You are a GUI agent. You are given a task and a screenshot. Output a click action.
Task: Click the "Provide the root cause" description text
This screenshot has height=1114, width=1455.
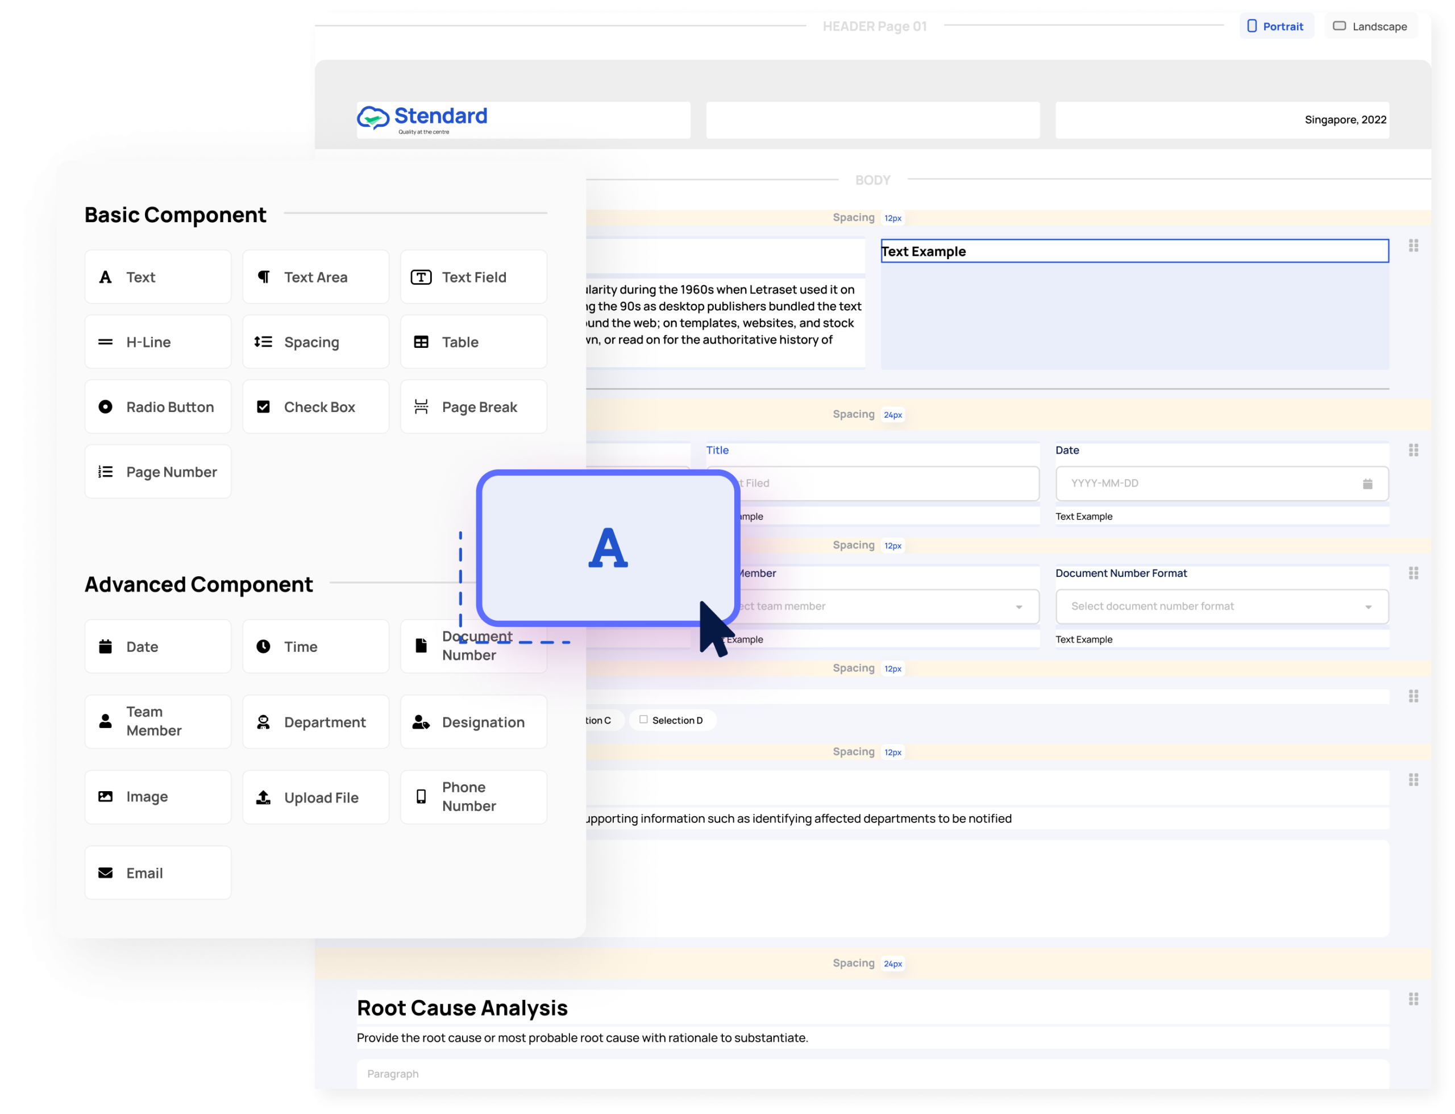pyautogui.click(x=582, y=1038)
